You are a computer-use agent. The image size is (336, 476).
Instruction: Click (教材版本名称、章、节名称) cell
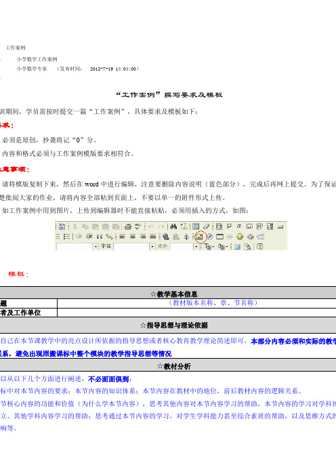coord(213,303)
